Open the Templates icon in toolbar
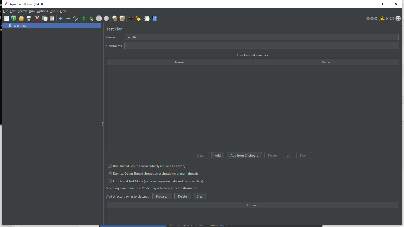Image resolution: width=404 pixels, height=227 pixels. click(x=14, y=18)
